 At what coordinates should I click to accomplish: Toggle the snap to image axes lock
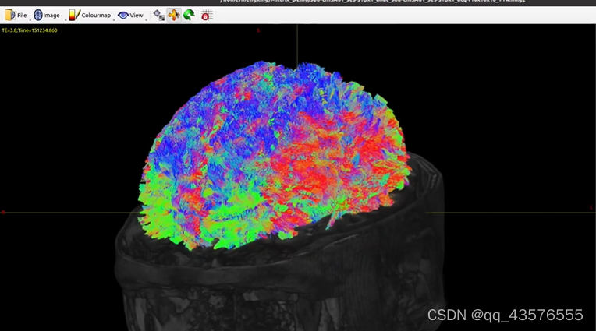click(x=207, y=16)
